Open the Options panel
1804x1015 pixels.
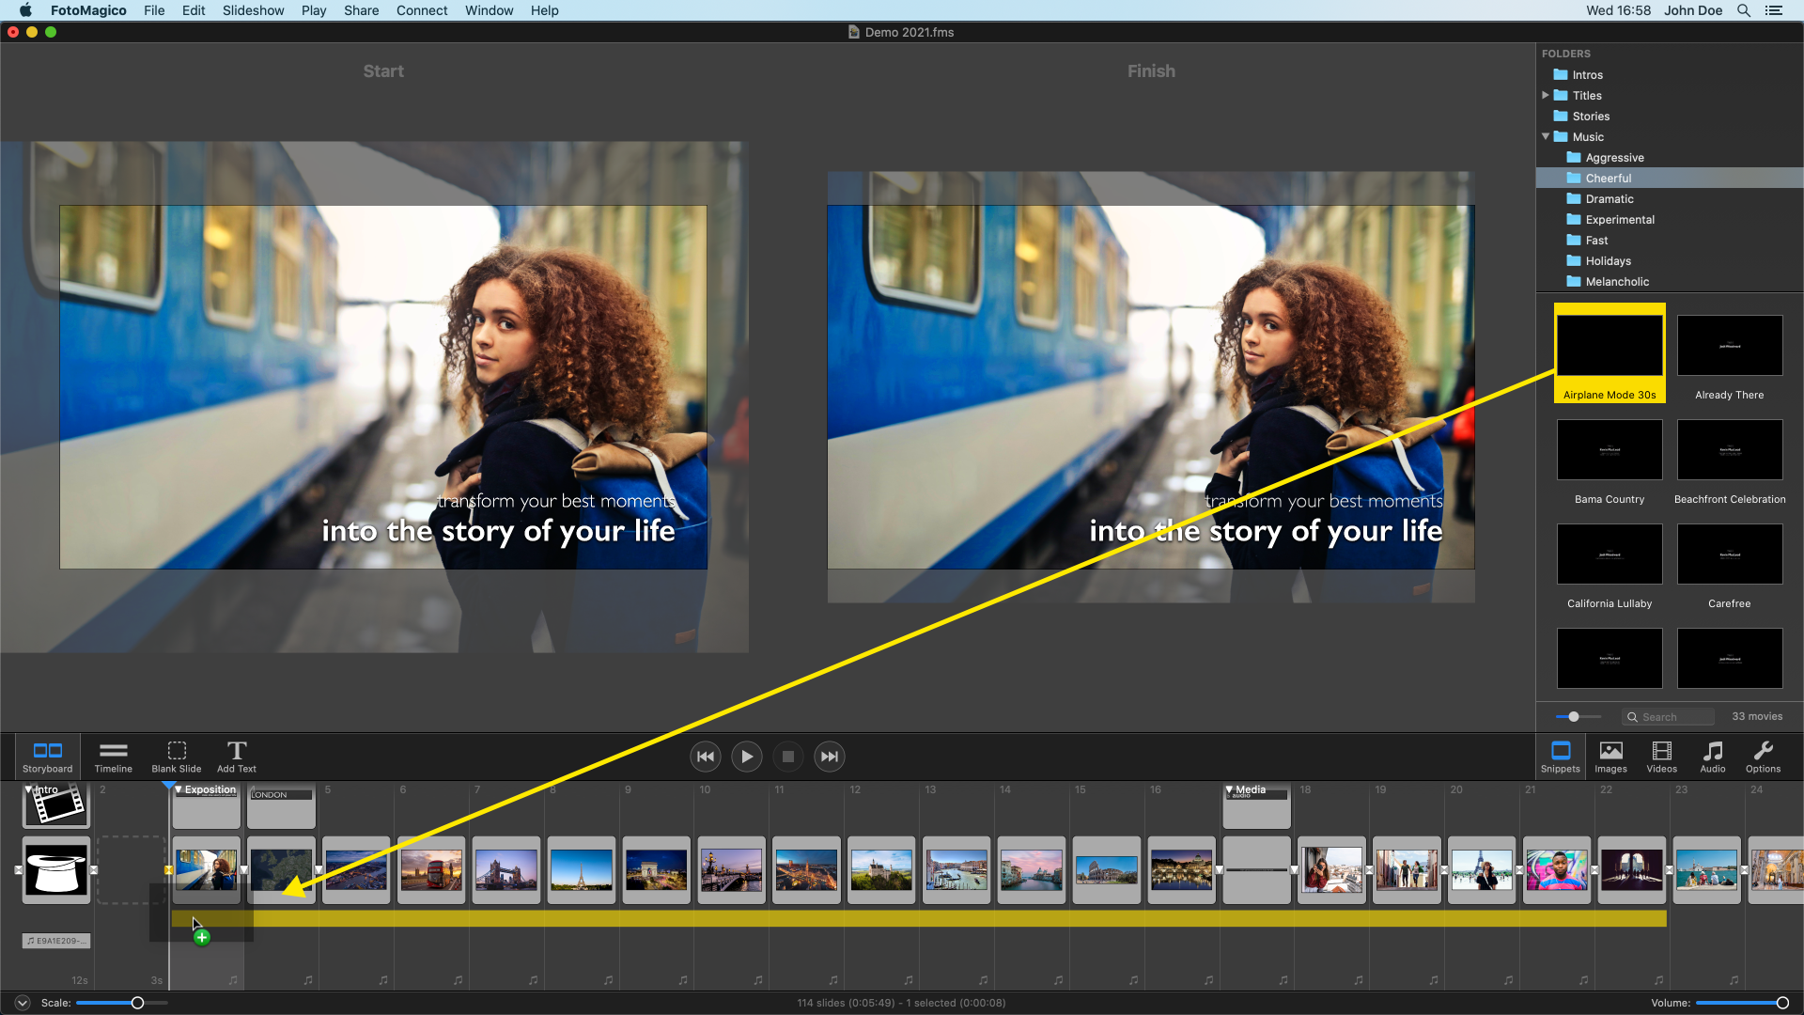pyautogui.click(x=1763, y=756)
